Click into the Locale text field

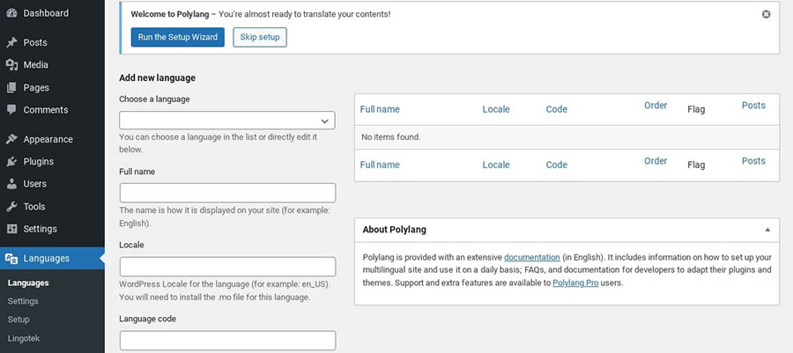(x=227, y=267)
